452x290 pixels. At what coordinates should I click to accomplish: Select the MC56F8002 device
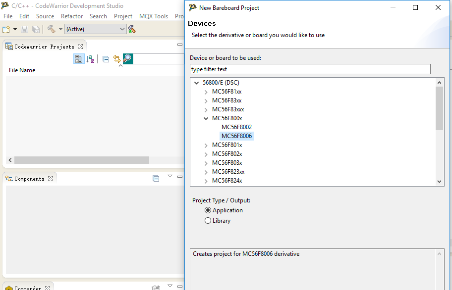pyautogui.click(x=236, y=127)
